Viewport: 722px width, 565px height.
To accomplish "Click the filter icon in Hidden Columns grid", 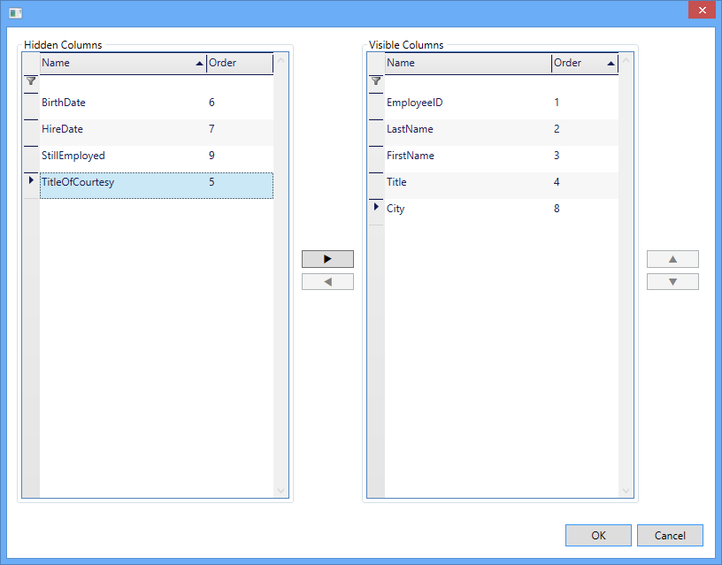I will [x=31, y=80].
